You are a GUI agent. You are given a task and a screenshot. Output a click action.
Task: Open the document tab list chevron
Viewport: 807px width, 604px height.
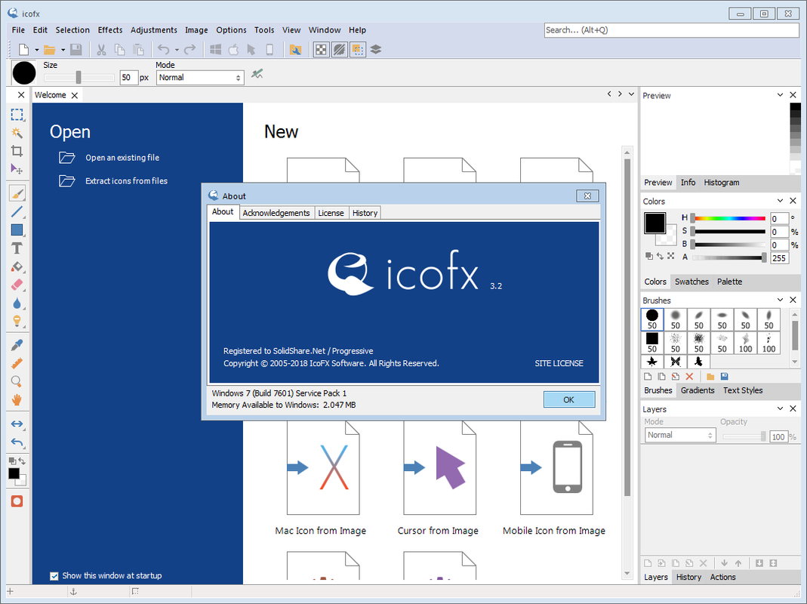(632, 94)
